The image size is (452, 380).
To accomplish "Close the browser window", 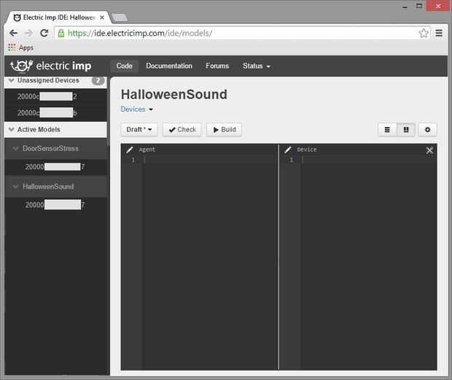I will [x=438, y=6].
